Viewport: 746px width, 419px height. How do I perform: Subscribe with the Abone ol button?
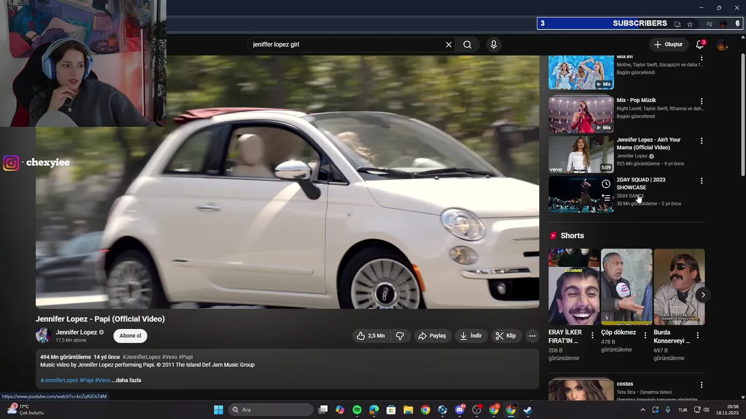coord(130,336)
